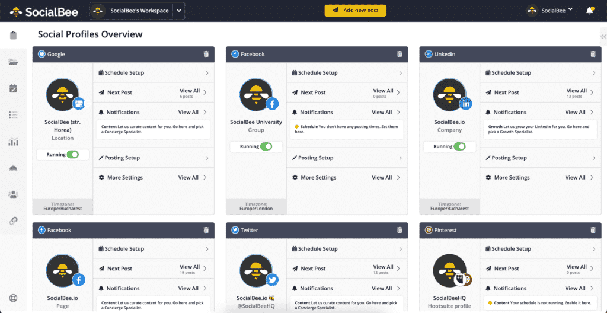Screen dimensions: 607x313
Task: Click the Linkedin header network icon
Action: tap(429, 54)
